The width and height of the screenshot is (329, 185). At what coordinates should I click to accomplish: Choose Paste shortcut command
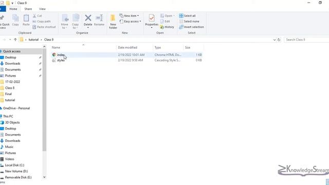pyautogui.click(x=44, y=27)
